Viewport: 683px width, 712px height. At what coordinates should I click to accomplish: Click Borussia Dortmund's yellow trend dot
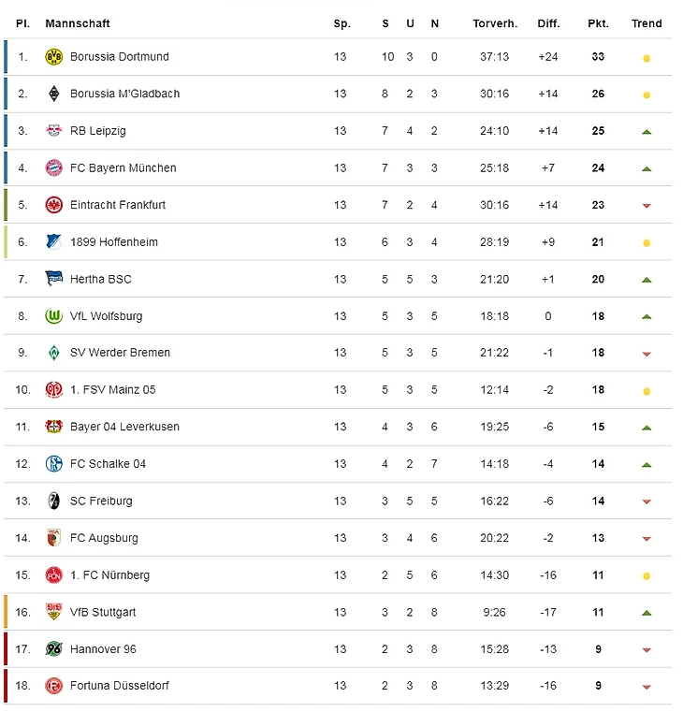(x=646, y=58)
